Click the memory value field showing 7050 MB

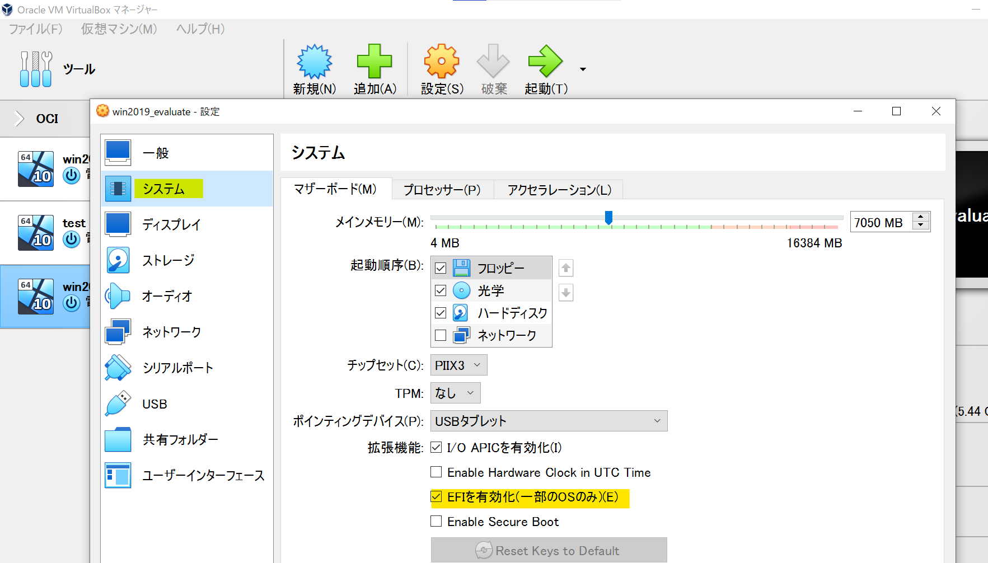coord(881,222)
